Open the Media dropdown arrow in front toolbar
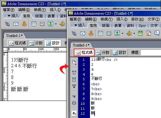161x118 pixels. tap(134, 33)
